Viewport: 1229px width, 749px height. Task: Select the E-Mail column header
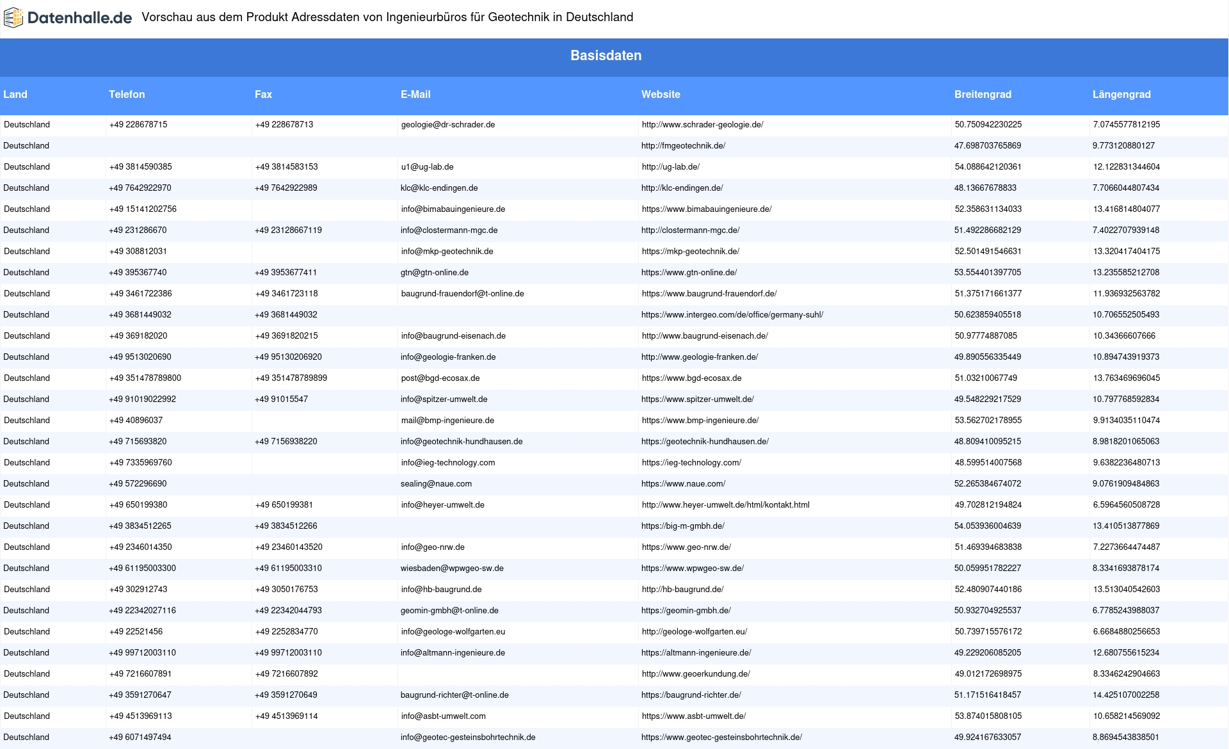(415, 94)
